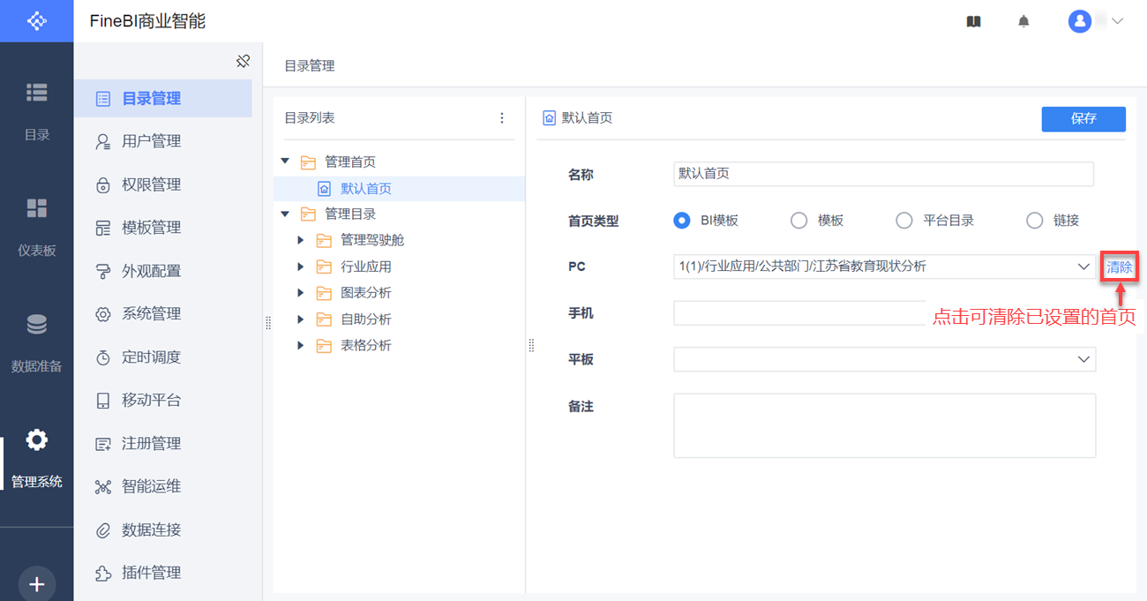Image resolution: width=1147 pixels, height=601 pixels.
Task: Open the notification bell
Action: (x=1023, y=21)
